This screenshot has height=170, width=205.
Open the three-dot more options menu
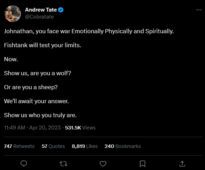(x=199, y=10)
